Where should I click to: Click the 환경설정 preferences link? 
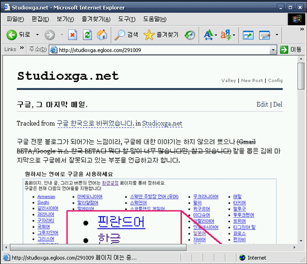click(x=110, y=183)
